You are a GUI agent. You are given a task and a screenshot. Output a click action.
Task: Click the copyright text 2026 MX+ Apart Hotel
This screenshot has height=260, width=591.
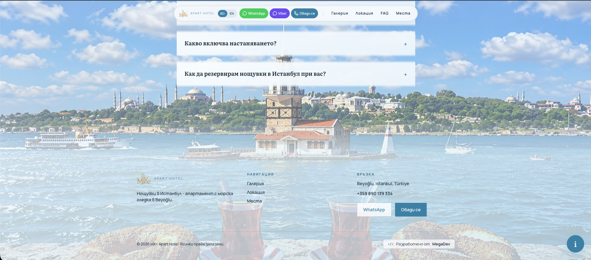180,244
